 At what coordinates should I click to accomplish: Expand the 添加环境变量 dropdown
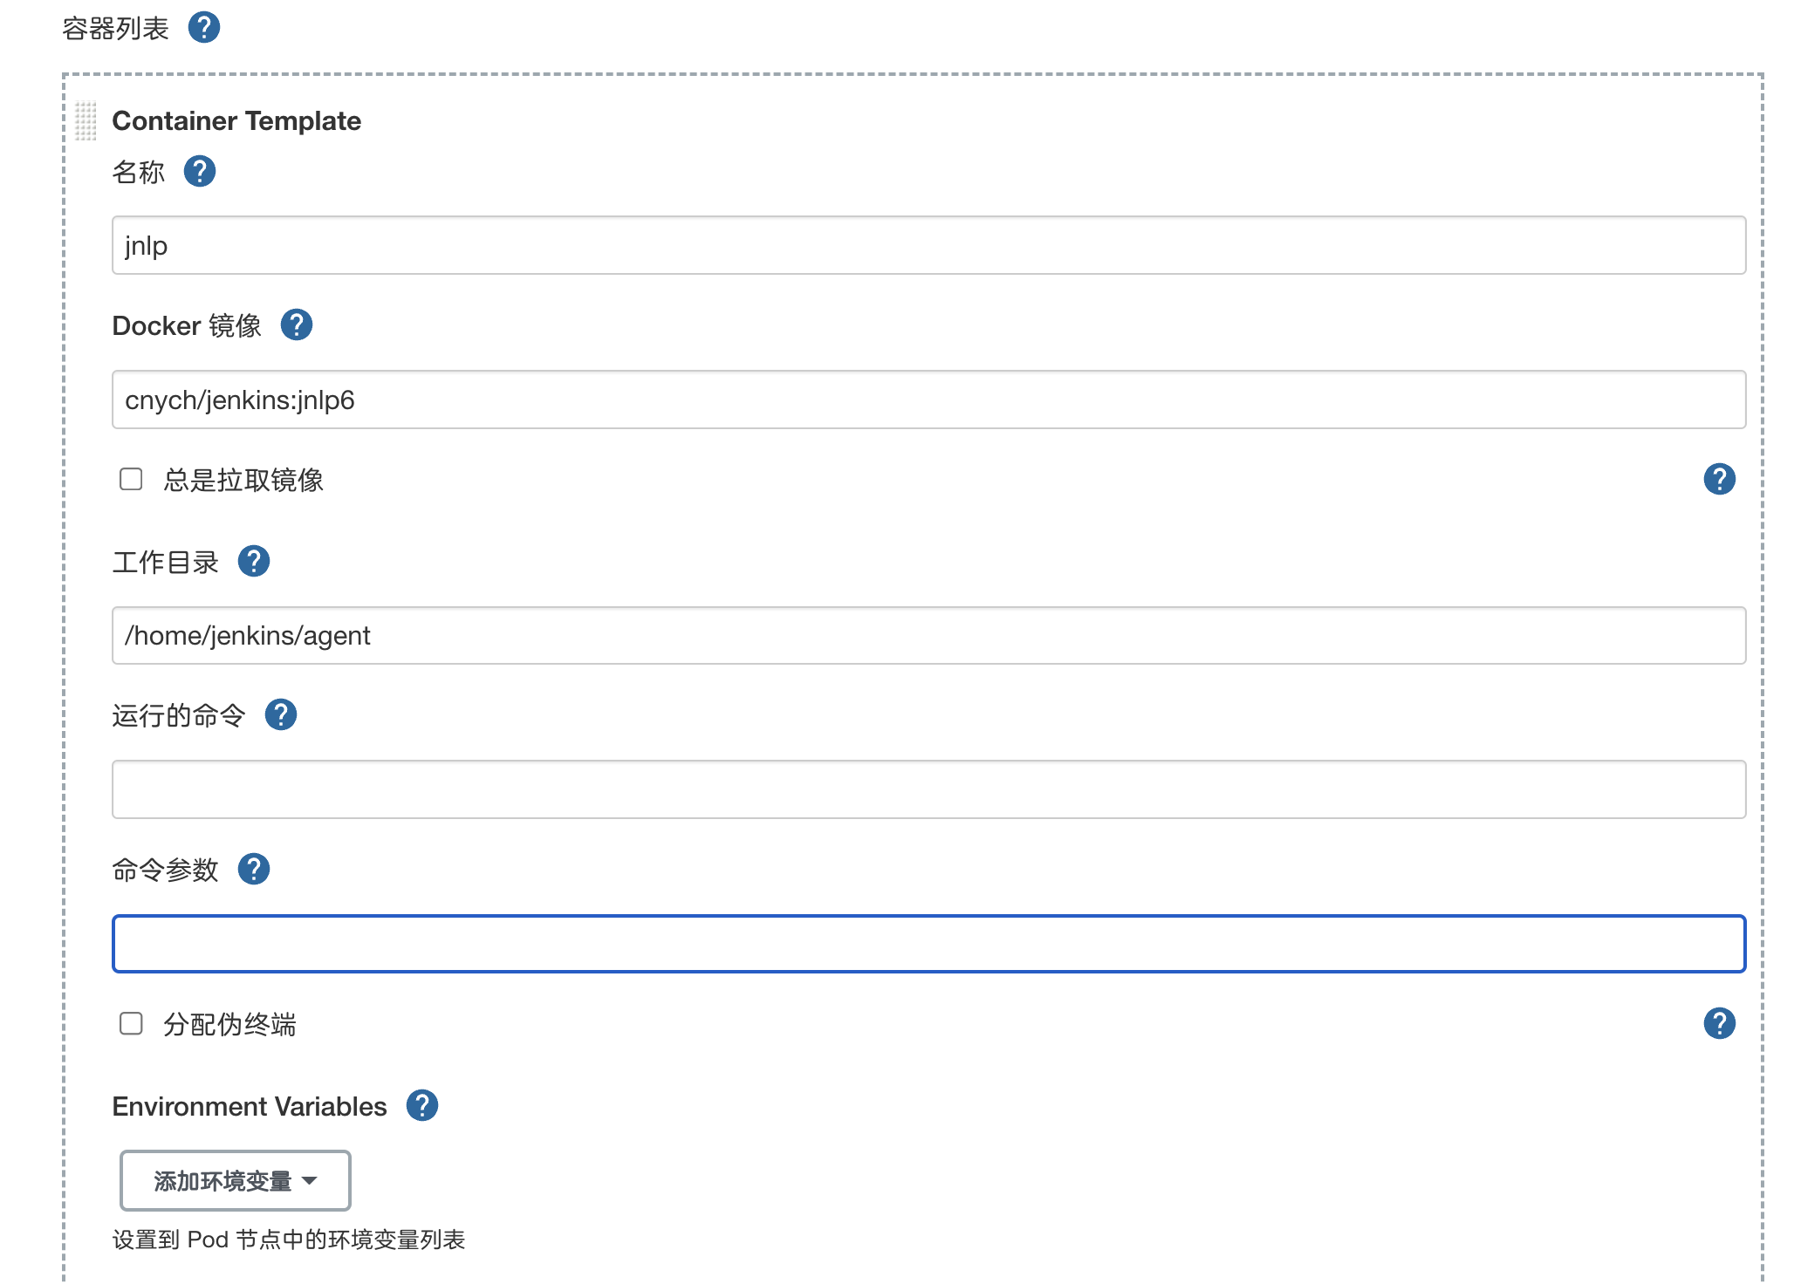click(235, 1180)
